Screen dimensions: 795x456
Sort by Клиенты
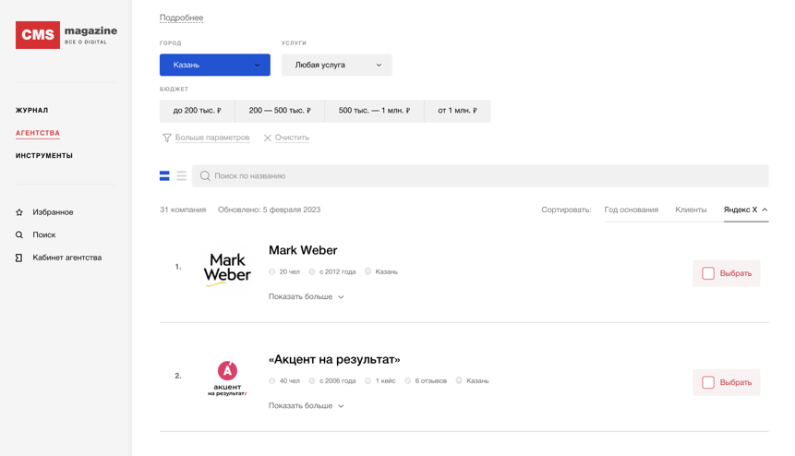(691, 210)
